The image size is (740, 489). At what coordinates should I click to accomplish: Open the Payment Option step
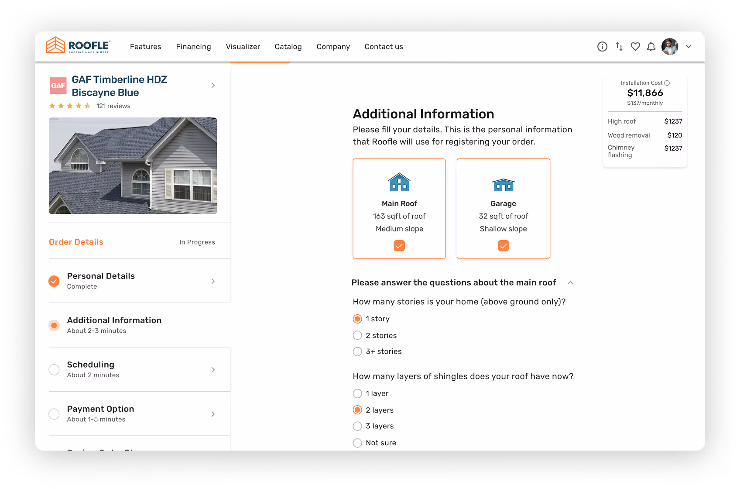[140, 414]
